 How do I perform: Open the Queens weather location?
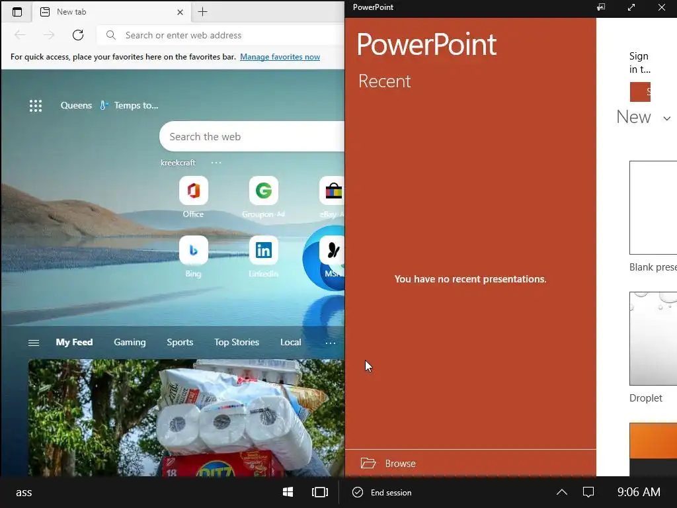(76, 105)
